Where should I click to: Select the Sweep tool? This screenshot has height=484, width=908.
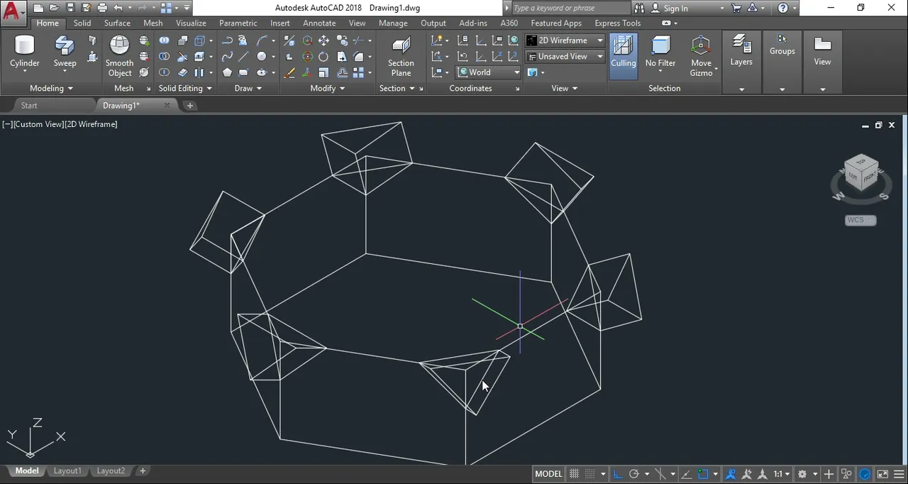click(x=65, y=51)
